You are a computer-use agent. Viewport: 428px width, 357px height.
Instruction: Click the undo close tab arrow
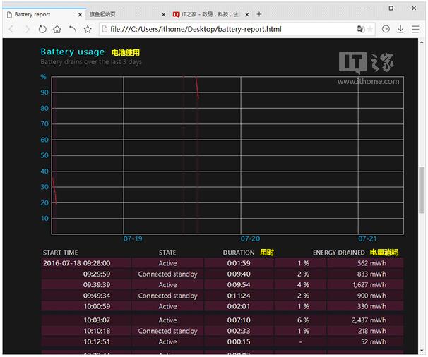[x=73, y=29]
